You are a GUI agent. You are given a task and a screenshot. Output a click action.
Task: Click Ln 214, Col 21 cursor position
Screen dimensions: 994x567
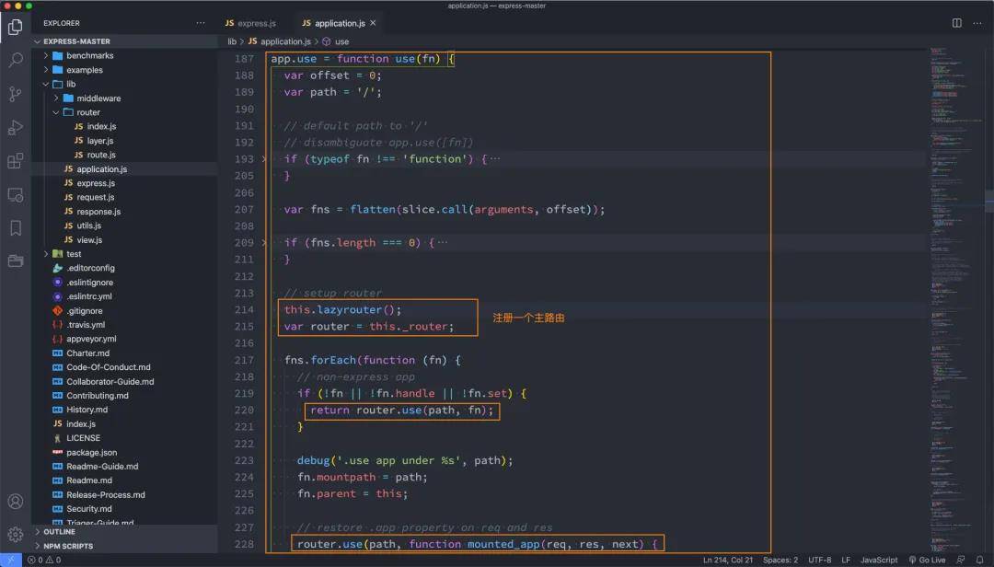point(728,560)
